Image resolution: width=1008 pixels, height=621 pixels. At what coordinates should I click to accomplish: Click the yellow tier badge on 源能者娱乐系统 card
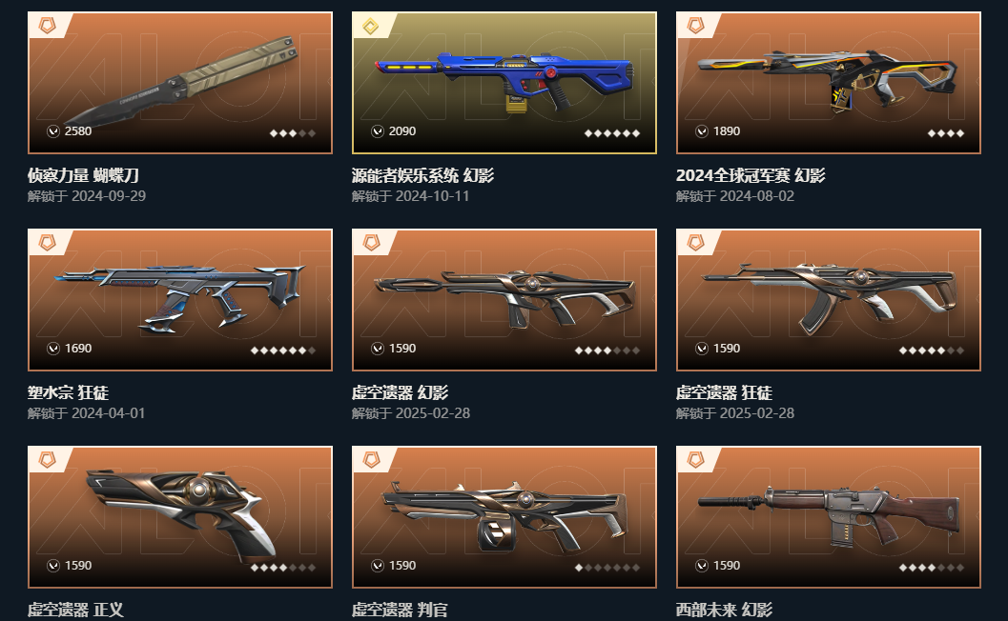click(371, 27)
